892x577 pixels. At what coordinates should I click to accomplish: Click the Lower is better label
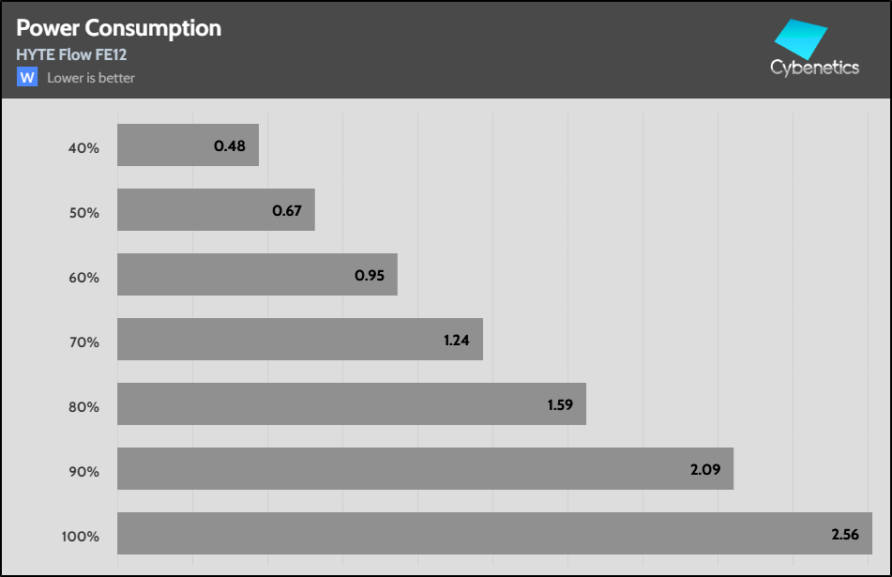click(x=91, y=78)
